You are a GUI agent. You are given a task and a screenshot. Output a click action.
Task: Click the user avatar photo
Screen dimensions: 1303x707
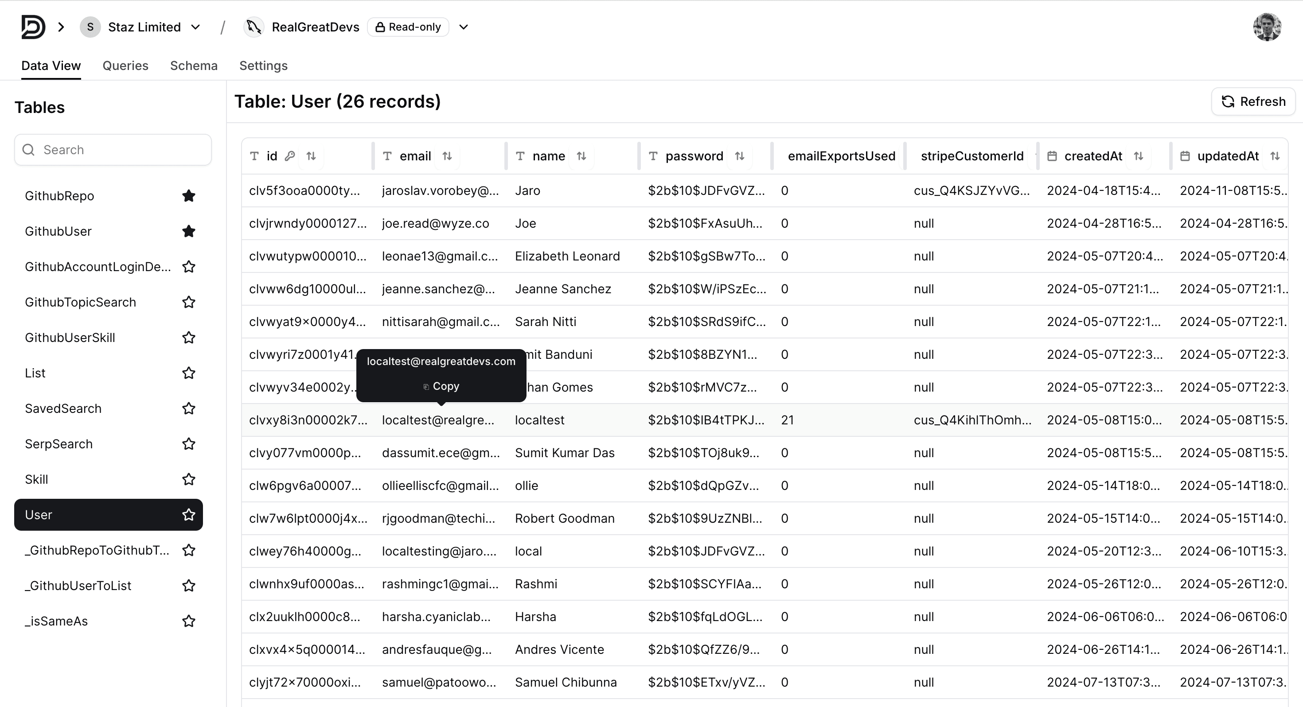pyautogui.click(x=1267, y=27)
